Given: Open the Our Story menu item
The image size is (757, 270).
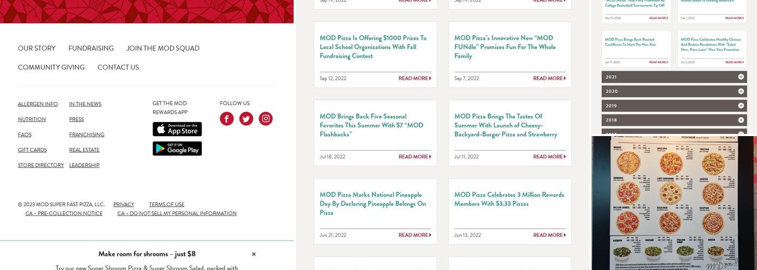Looking at the screenshot, I should click(37, 49).
